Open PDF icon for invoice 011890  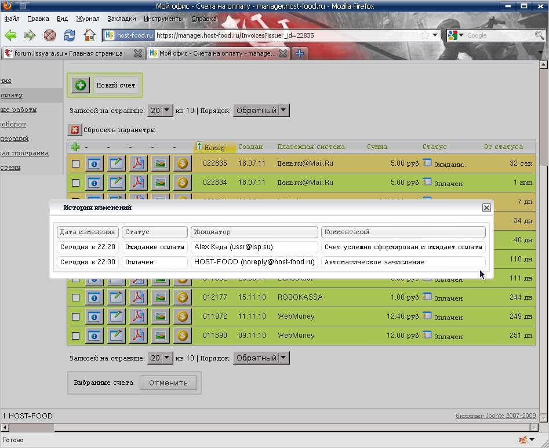139,336
